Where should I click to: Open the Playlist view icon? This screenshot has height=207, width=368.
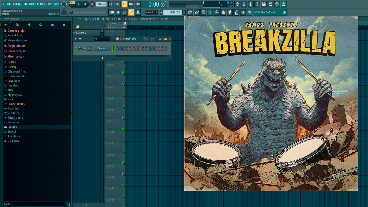[x=190, y=12]
